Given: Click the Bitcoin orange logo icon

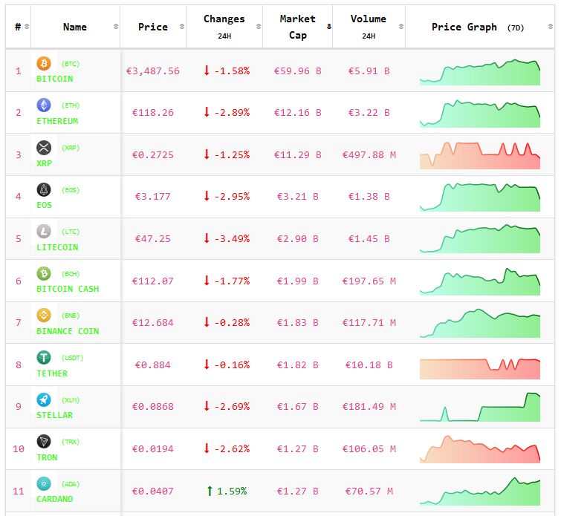Looking at the screenshot, I should [44, 64].
